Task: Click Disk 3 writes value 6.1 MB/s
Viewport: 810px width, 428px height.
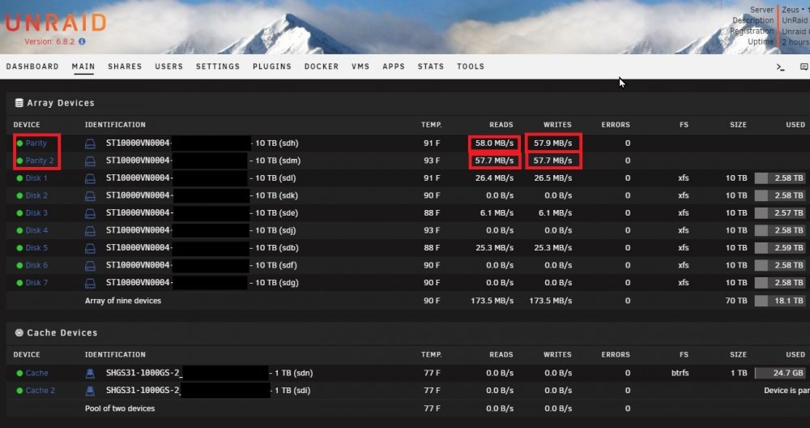Action: click(556, 213)
